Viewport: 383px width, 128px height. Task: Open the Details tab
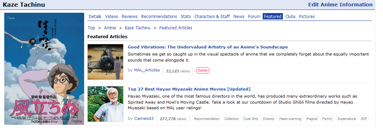click(x=95, y=17)
